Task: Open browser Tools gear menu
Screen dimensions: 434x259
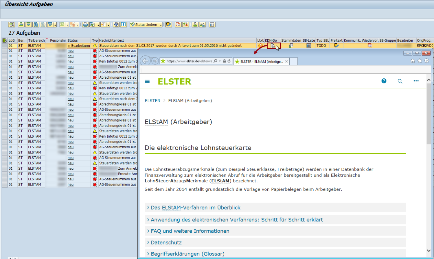Action: [x=426, y=61]
